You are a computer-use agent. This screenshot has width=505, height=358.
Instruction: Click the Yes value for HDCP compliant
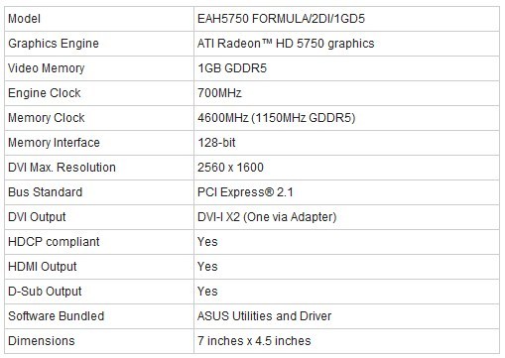[207, 242]
